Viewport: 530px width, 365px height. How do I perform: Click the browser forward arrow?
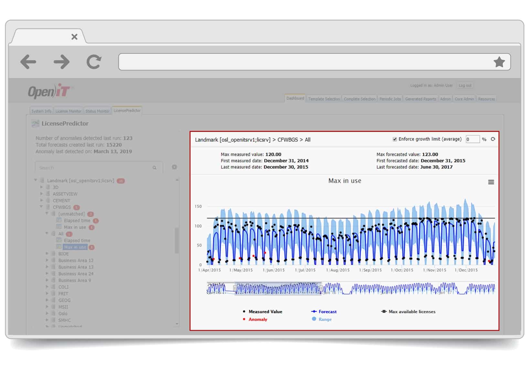pyautogui.click(x=61, y=62)
